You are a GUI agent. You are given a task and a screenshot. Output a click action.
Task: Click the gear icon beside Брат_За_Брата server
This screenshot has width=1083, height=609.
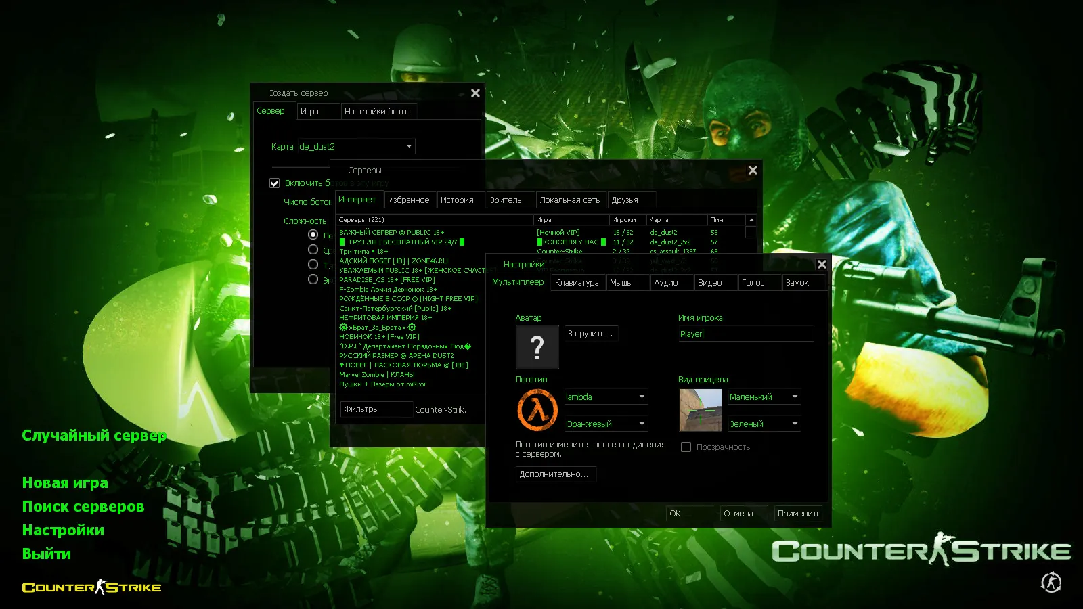[343, 327]
